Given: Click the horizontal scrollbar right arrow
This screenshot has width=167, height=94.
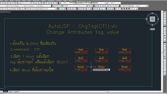Looking at the screenshot, I should [160, 91].
